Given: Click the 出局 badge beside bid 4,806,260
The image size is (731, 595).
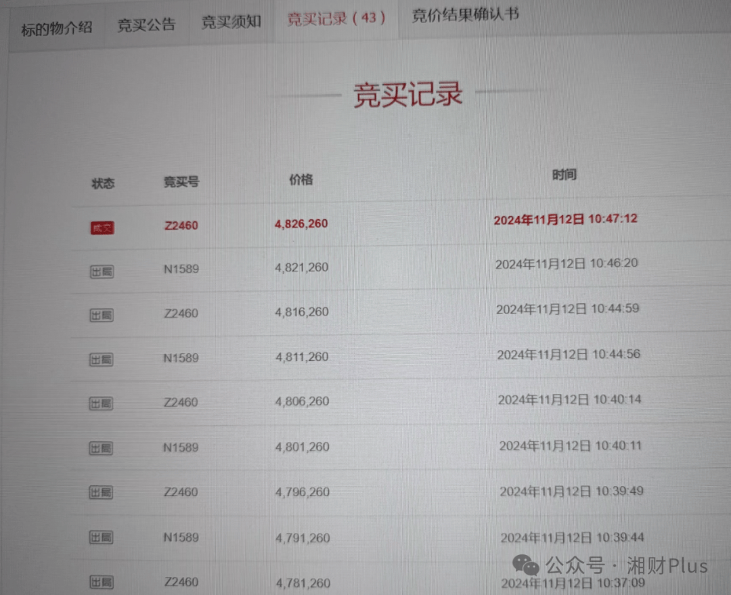Looking at the screenshot, I should coord(101,403).
